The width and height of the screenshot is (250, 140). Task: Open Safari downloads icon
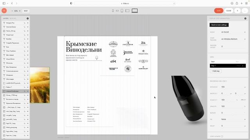[x=232, y=3]
